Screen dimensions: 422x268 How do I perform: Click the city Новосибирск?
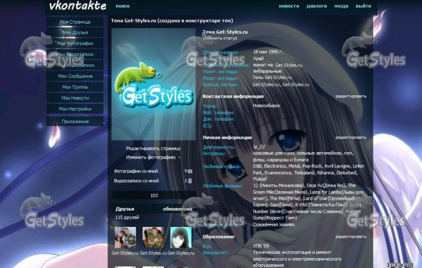266,106
